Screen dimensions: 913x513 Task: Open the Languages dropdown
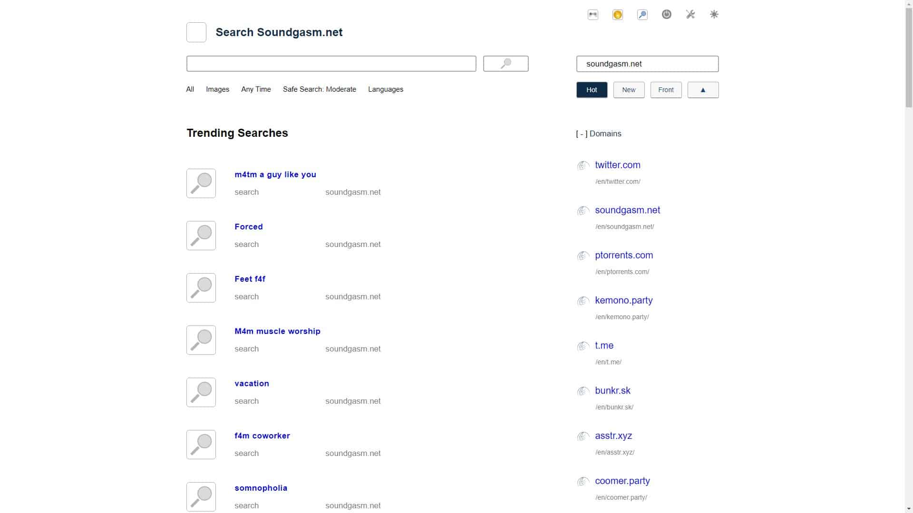click(x=385, y=89)
